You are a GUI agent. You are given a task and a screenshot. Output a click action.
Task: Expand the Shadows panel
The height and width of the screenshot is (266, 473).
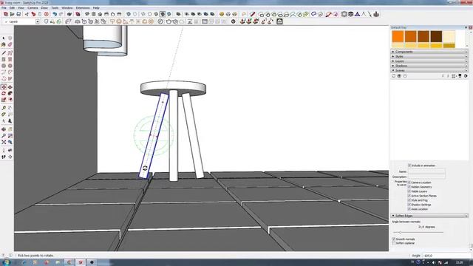pos(429,66)
